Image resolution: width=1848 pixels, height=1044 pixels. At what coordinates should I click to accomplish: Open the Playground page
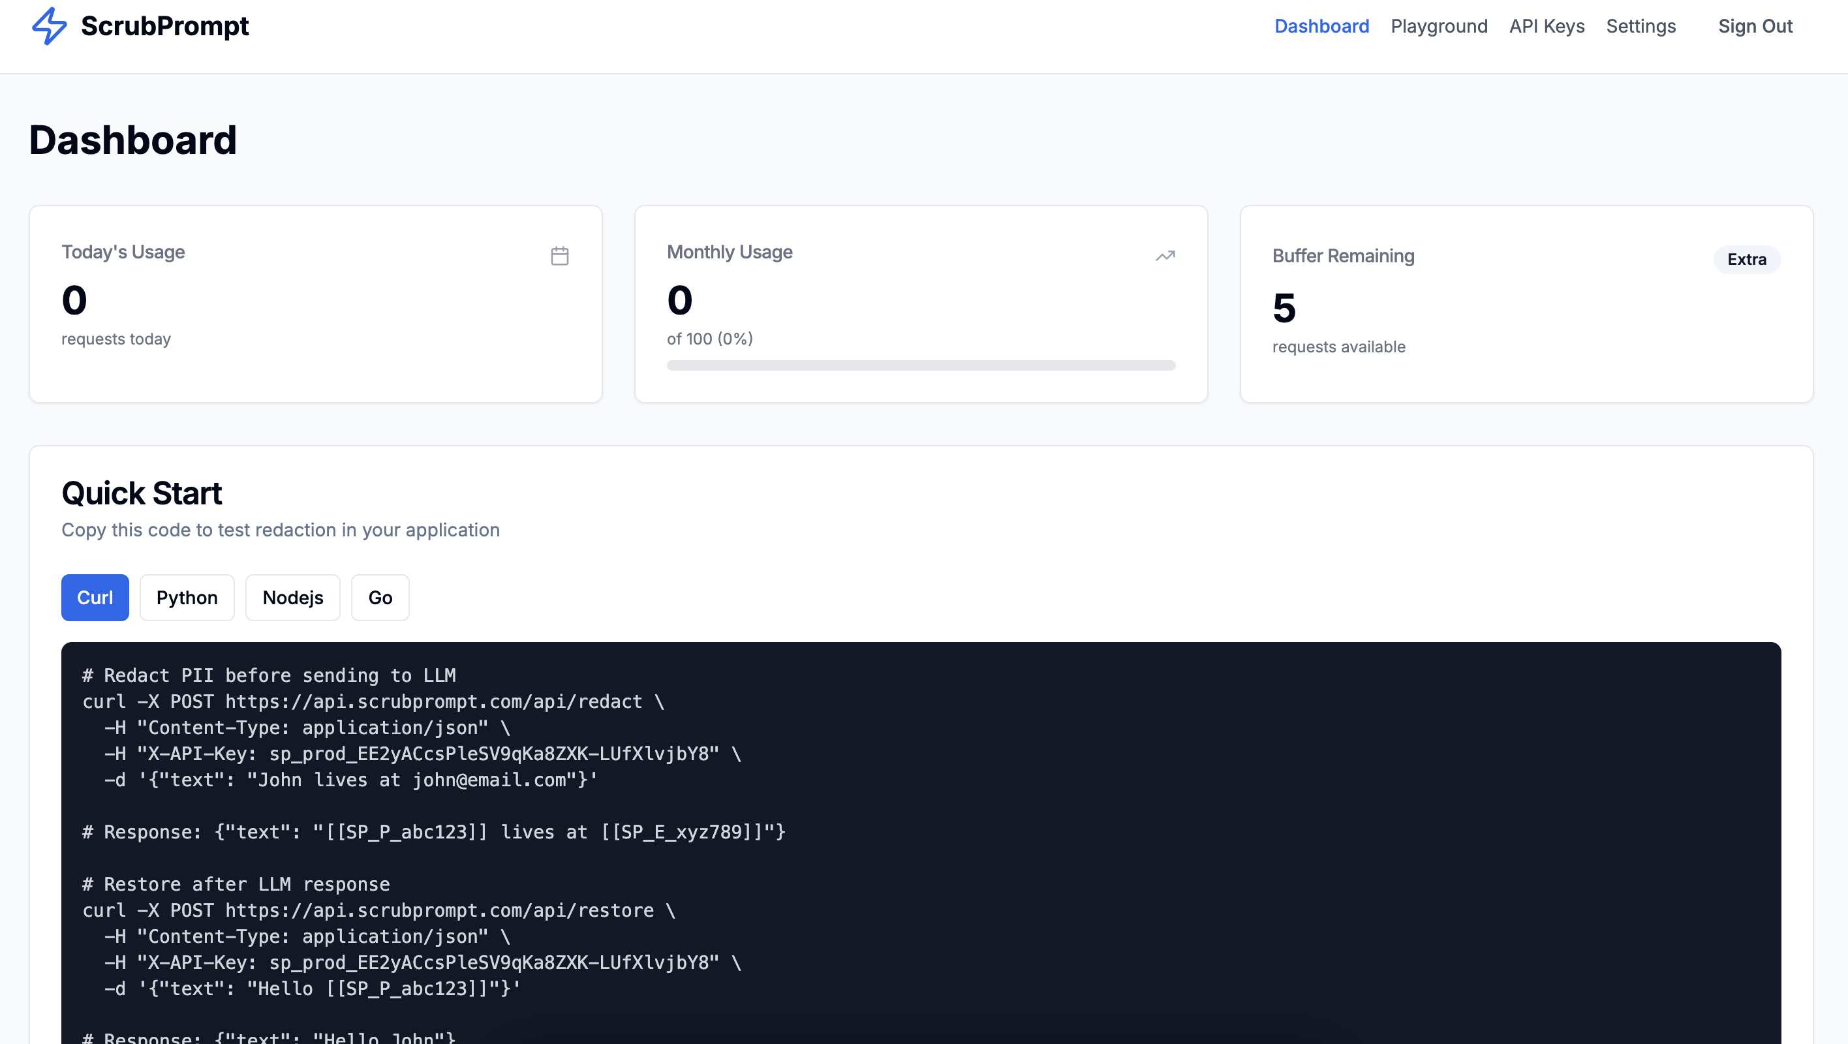click(1439, 26)
